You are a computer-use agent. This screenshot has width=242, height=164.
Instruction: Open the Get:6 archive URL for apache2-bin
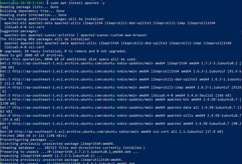(63, 99)
